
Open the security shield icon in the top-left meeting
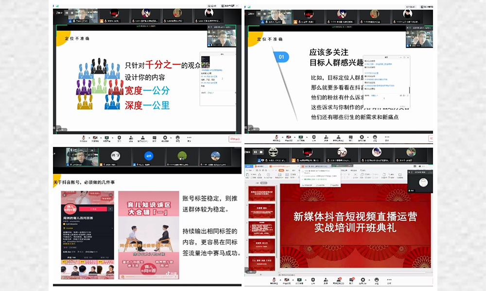pyautogui.click(x=120, y=138)
